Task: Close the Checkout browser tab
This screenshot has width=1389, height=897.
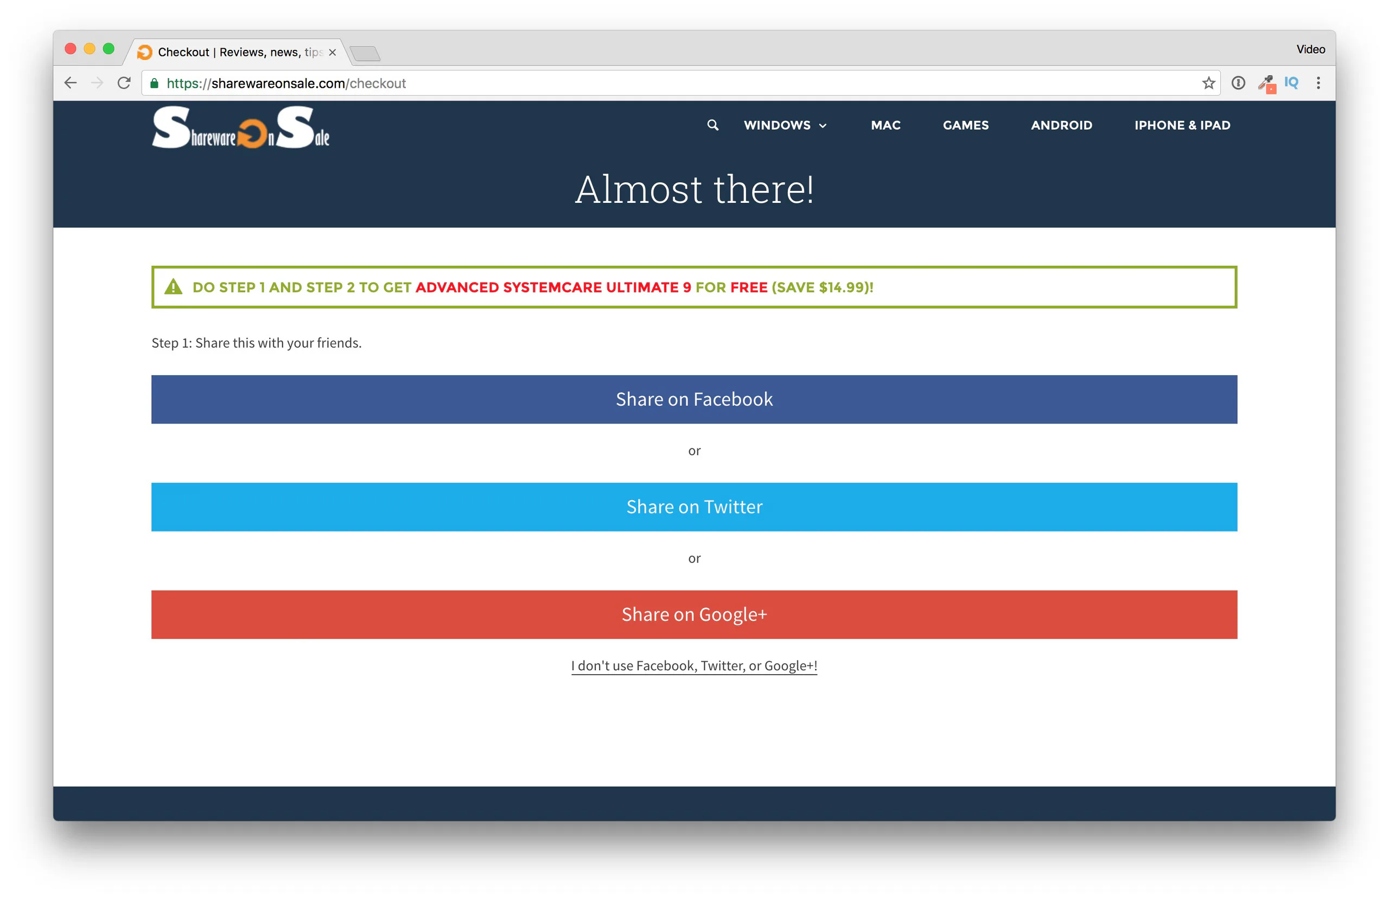Action: click(332, 53)
